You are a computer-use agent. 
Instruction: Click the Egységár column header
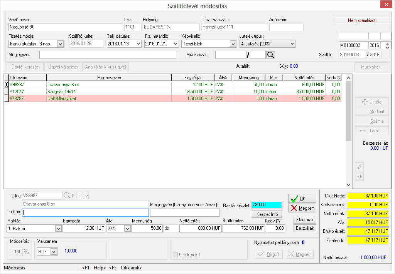click(193, 78)
